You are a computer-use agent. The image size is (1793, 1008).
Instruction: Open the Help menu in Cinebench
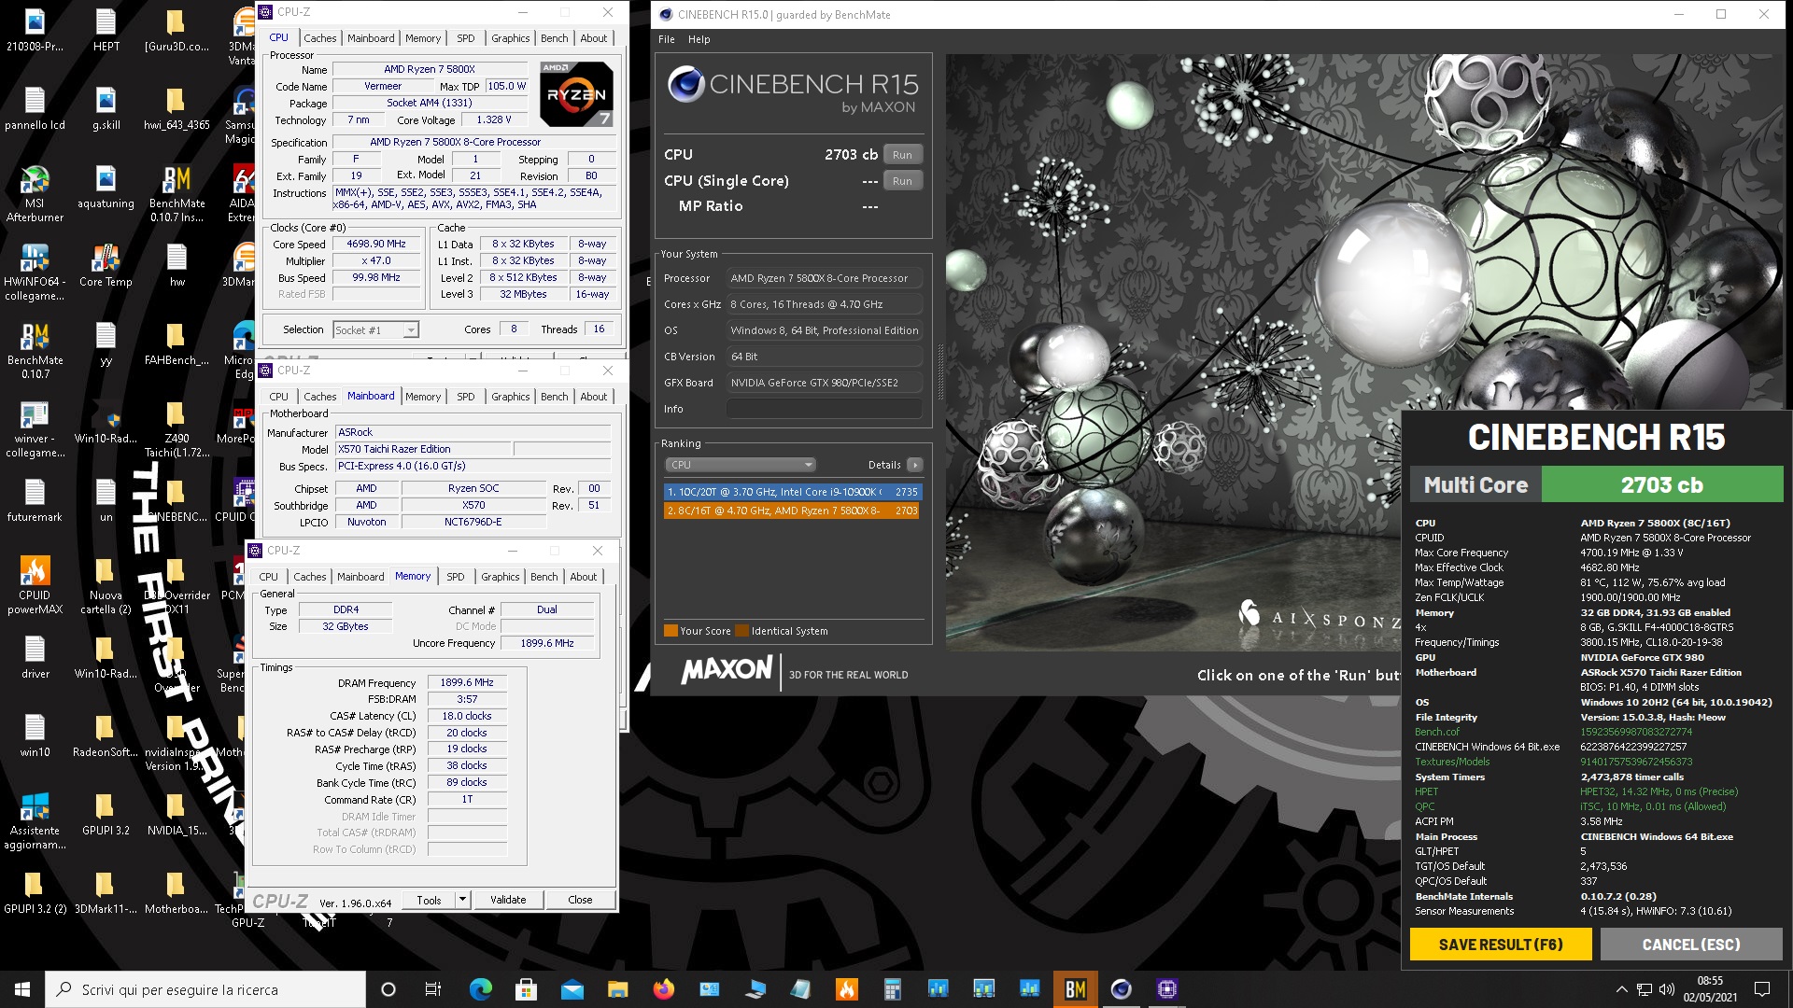[x=699, y=39]
